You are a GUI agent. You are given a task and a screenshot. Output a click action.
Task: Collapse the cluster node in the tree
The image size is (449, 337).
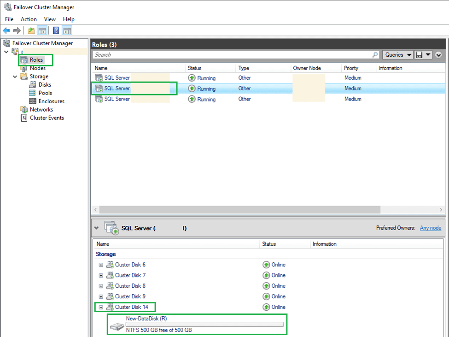(x=6, y=52)
